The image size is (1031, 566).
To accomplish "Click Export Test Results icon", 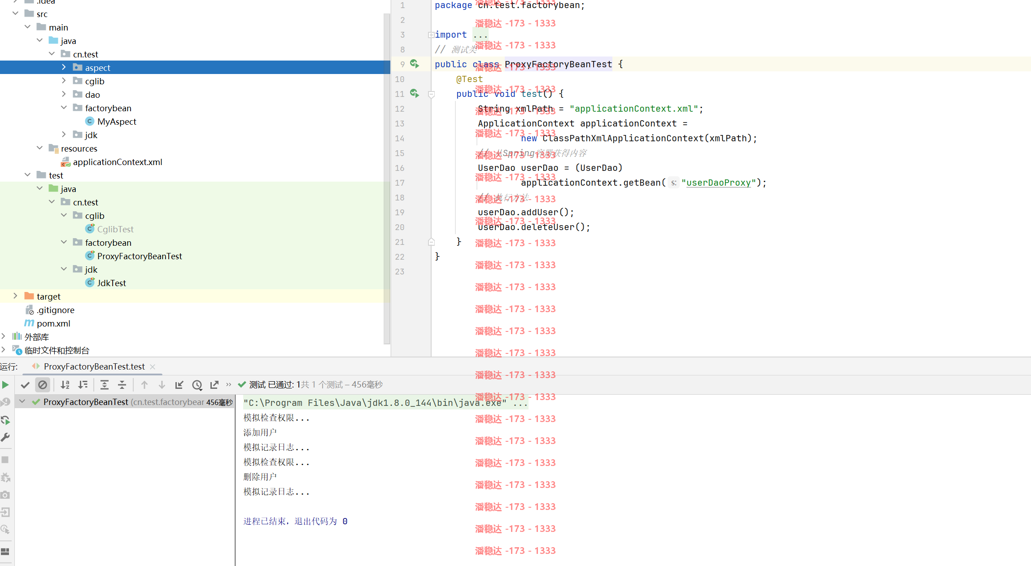I will [214, 385].
